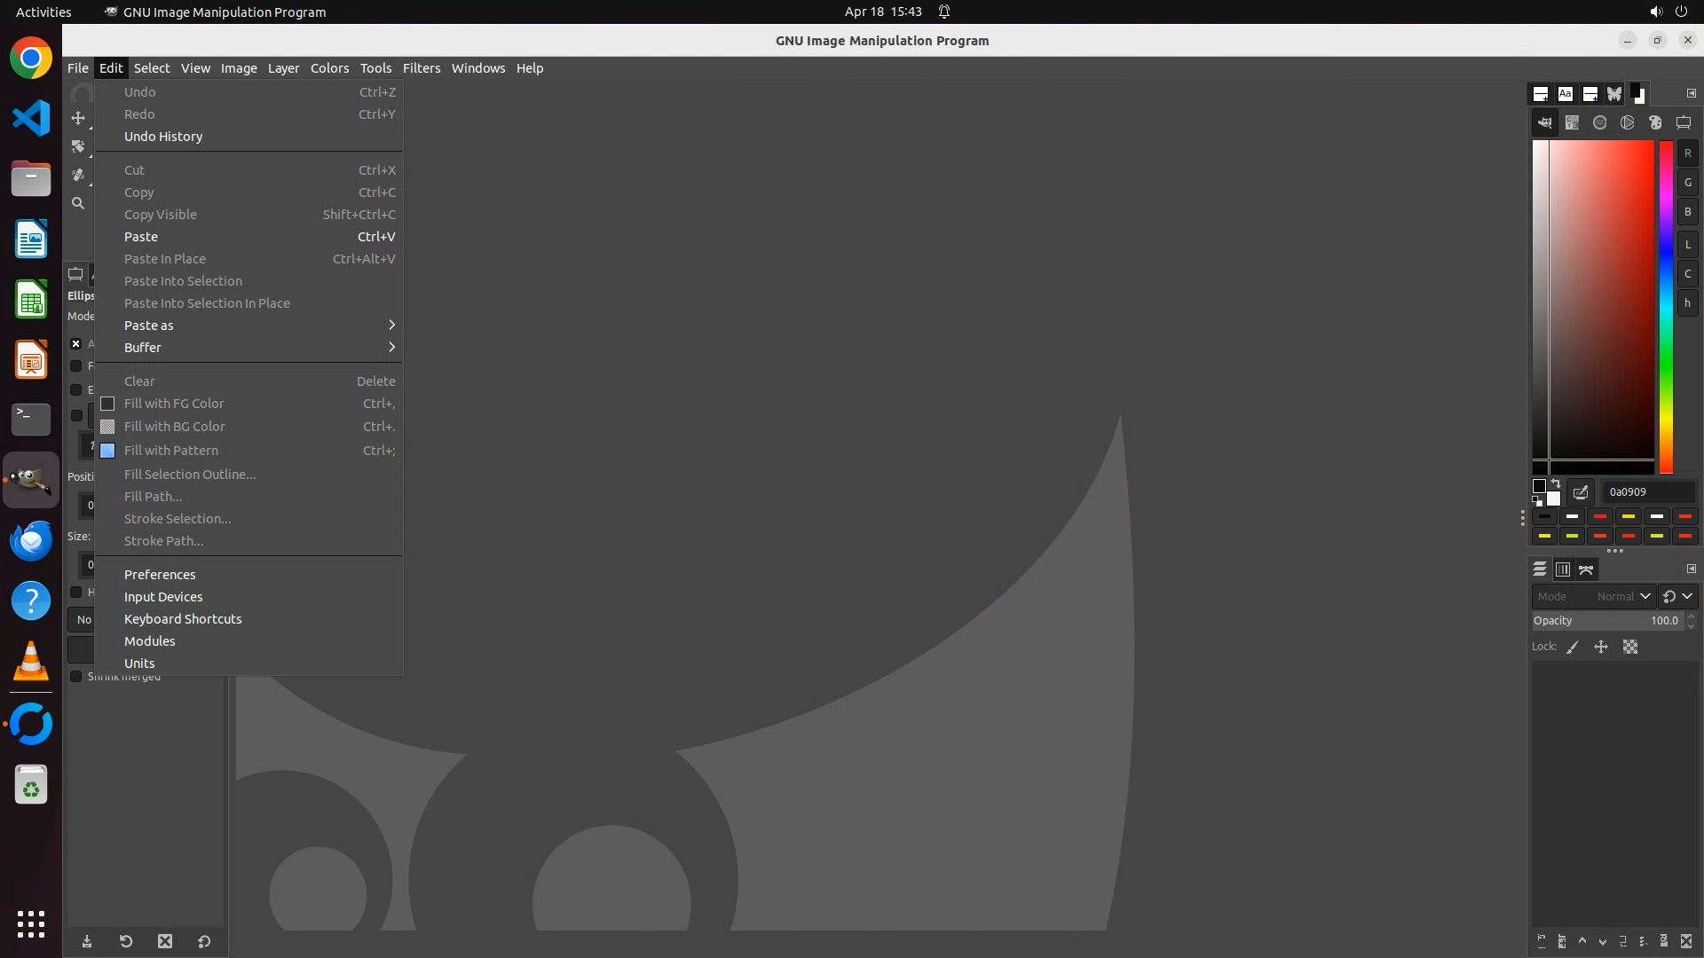Open the CMYK color selector tab
This screenshot has height=958, width=1704.
[1572, 123]
